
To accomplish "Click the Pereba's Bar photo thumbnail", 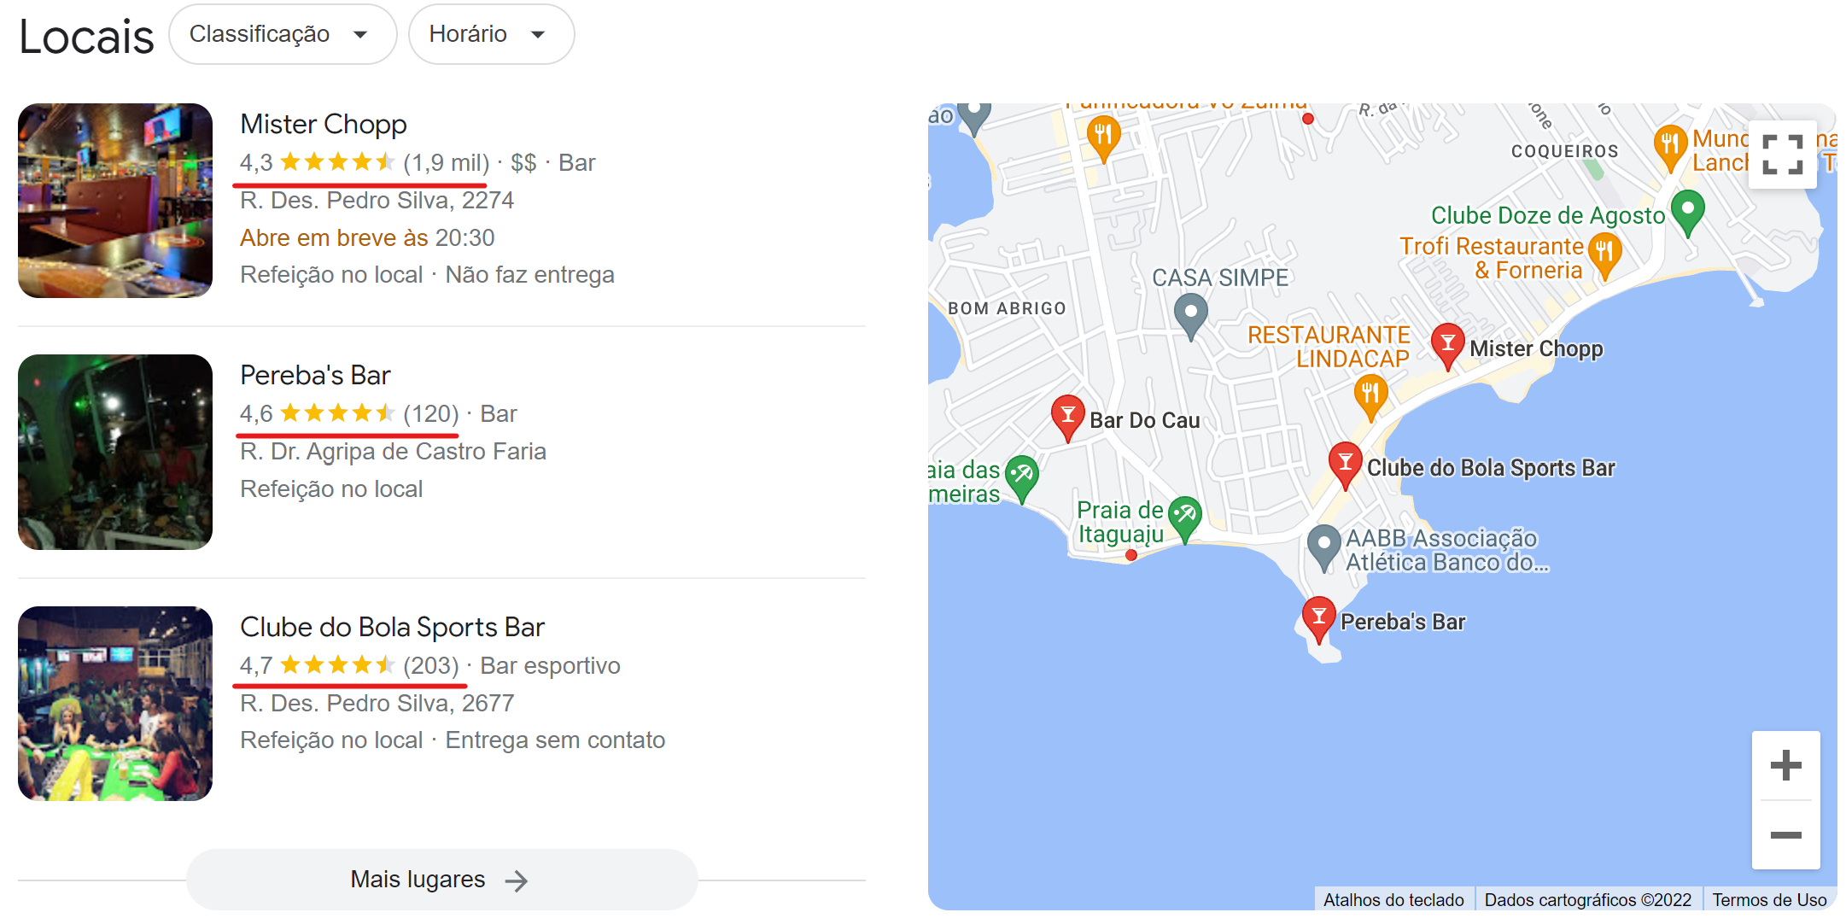I will (115, 453).
